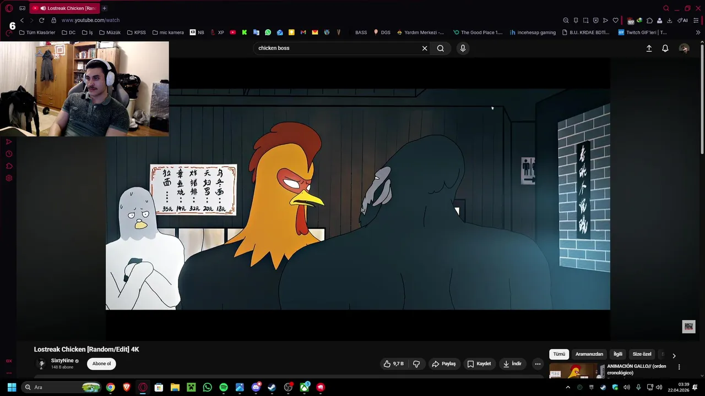Screen dimensions: 705x396
Task: Open the Müzük bookmarks folder
Action: [x=110, y=32]
